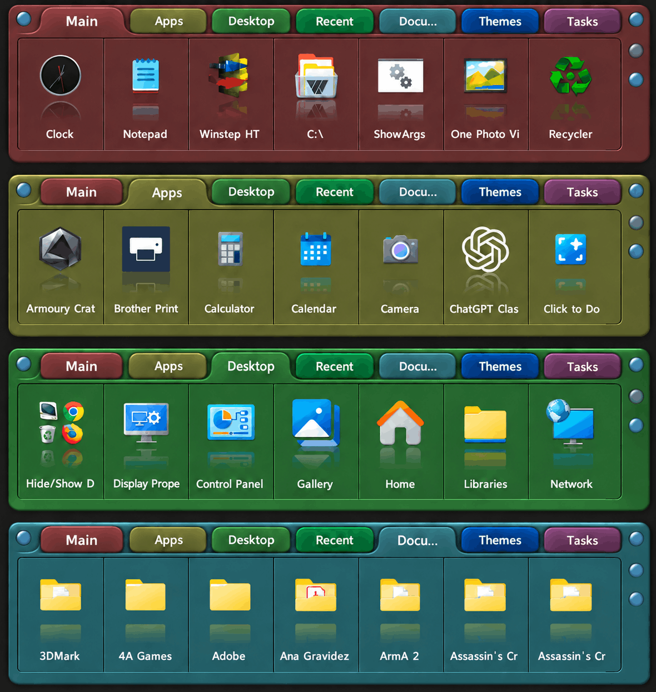
Task: Open the Clock icon in red dock
Action: click(60, 76)
